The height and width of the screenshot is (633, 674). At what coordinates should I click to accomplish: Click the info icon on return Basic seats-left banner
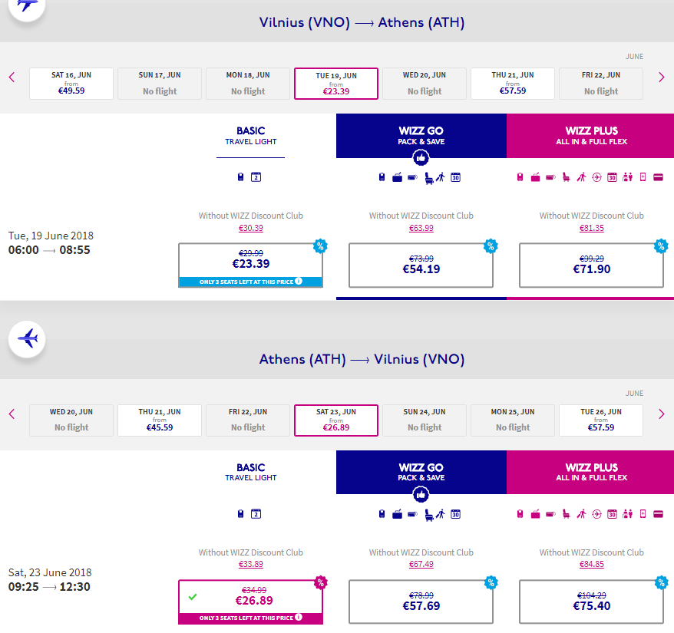(299, 617)
